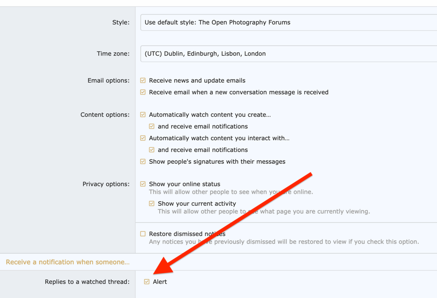
Task: Click the 'Content options:' label
Action: coord(105,115)
